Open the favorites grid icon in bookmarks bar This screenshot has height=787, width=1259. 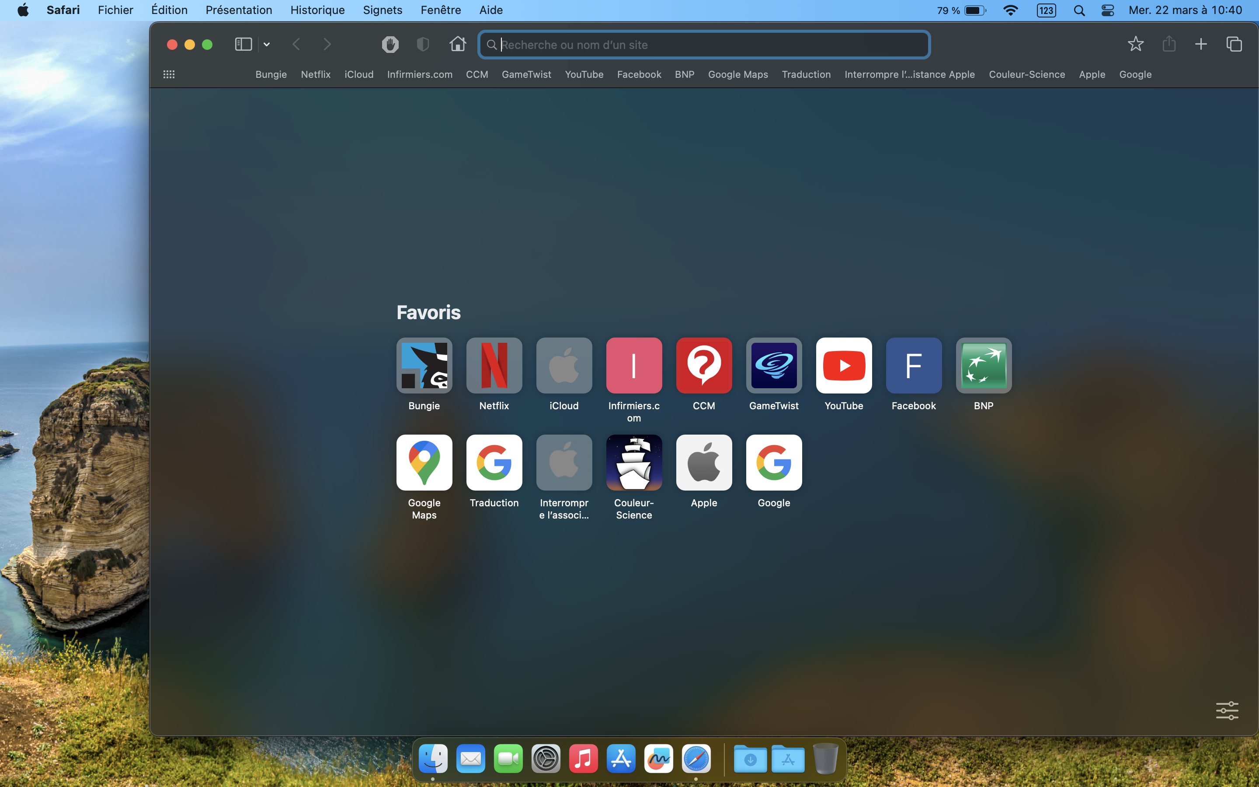tap(169, 74)
